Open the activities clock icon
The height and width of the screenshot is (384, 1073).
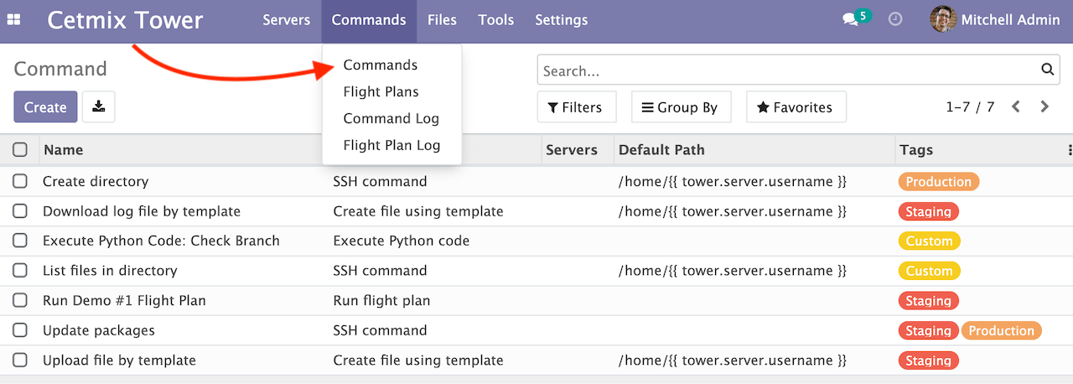(895, 19)
